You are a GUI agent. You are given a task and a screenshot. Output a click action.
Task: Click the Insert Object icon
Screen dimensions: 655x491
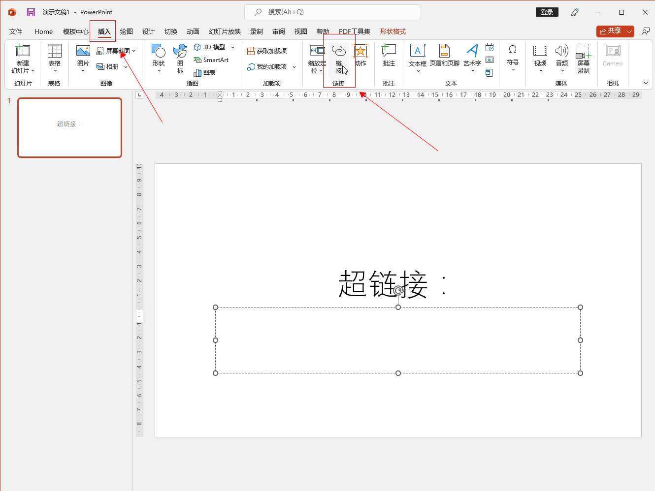point(489,73)
